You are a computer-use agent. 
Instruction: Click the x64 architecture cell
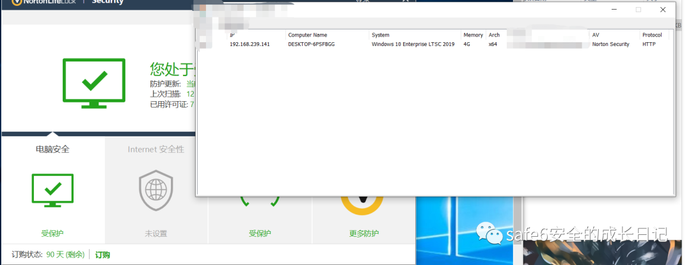pos(493,44)
